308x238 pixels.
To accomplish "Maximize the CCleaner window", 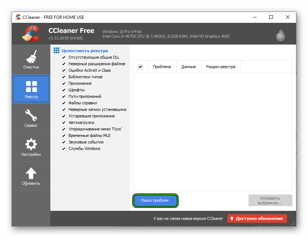I will coord(271,17).
